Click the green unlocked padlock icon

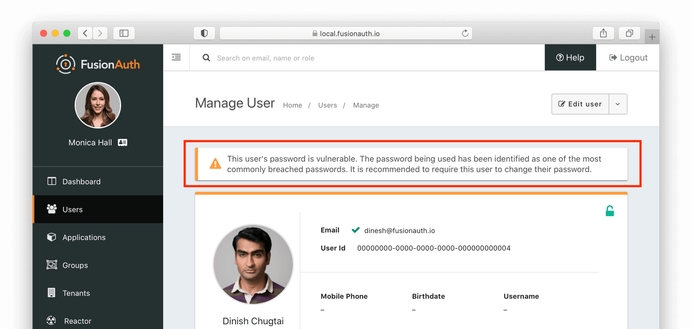click(x=610, y=211)
